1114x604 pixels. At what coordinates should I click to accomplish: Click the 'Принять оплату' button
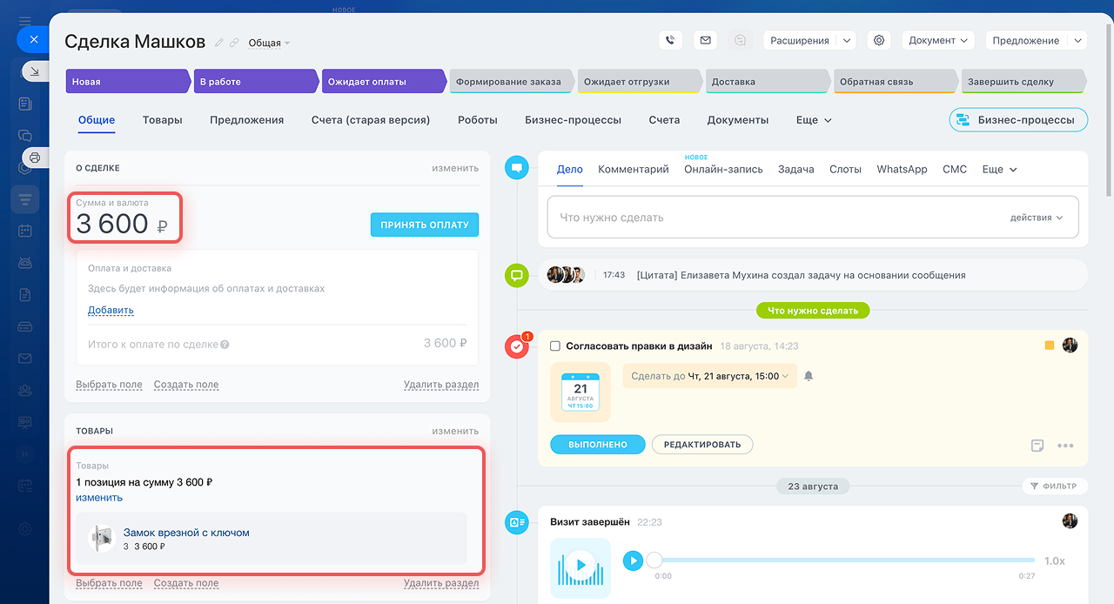(x=424, y=225)
